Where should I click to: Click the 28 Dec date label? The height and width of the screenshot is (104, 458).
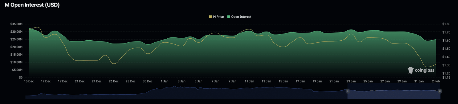click(131, 81)
